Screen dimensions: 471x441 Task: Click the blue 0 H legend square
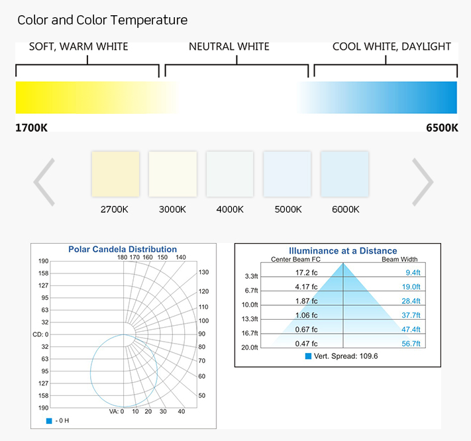(x=49, y=420)
